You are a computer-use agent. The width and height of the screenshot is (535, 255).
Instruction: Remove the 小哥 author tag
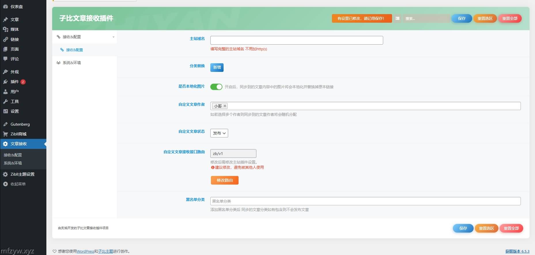pyautogui.click(x=225, y=106)
